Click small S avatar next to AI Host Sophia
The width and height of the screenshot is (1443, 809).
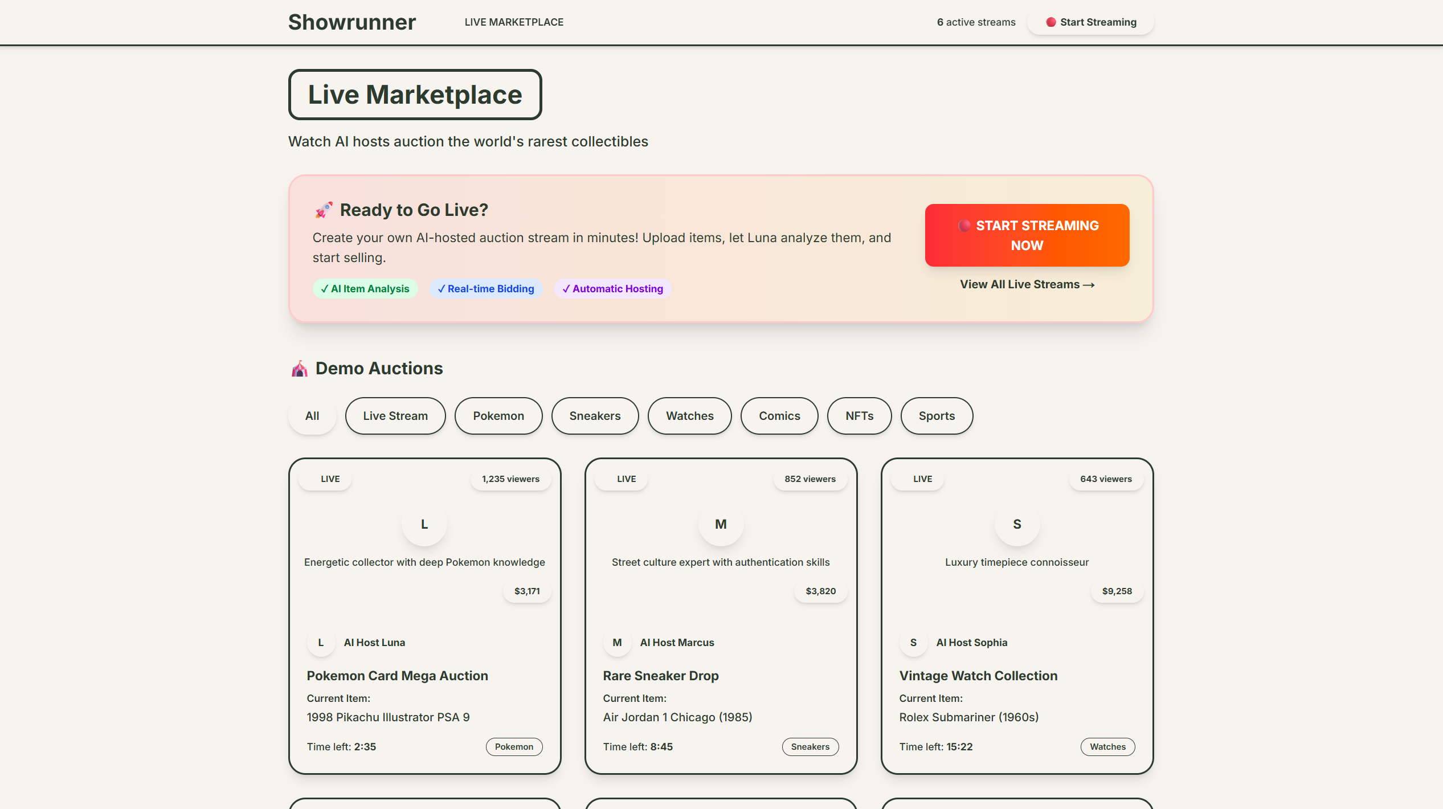[913, 643]
